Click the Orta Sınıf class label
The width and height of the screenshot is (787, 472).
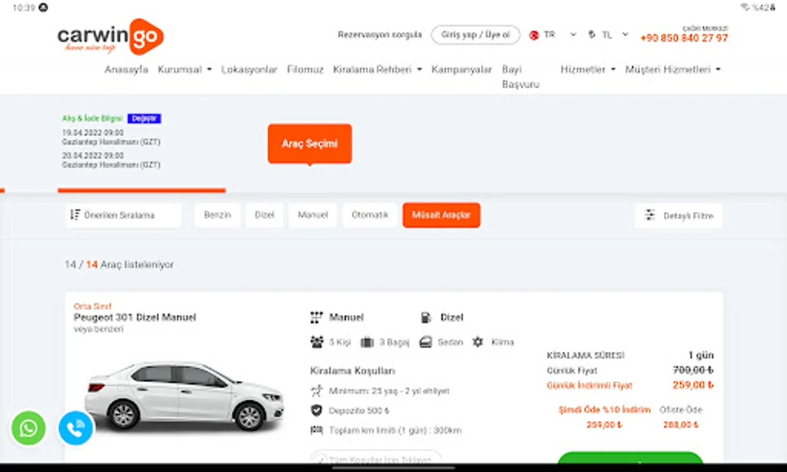pos(93,306)
